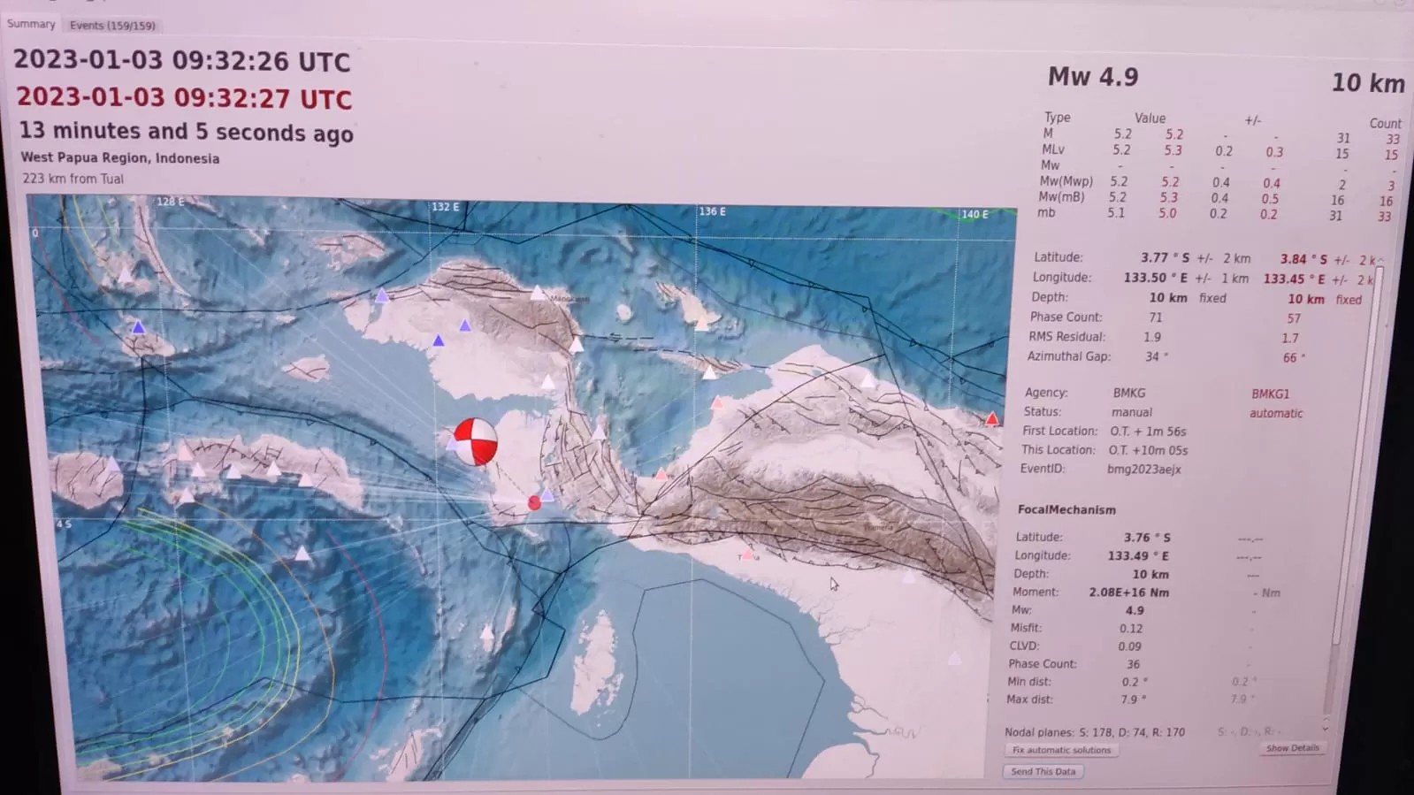Image resolution: width=1414 pixels, height=795 pixels.
Task: Select the EventID bmg2023aejx
Action: click(x=1144, y=470)
